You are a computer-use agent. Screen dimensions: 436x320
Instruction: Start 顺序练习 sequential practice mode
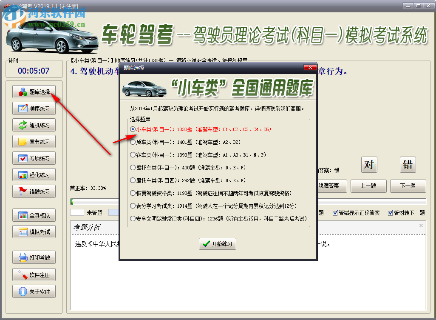(34, 108)
